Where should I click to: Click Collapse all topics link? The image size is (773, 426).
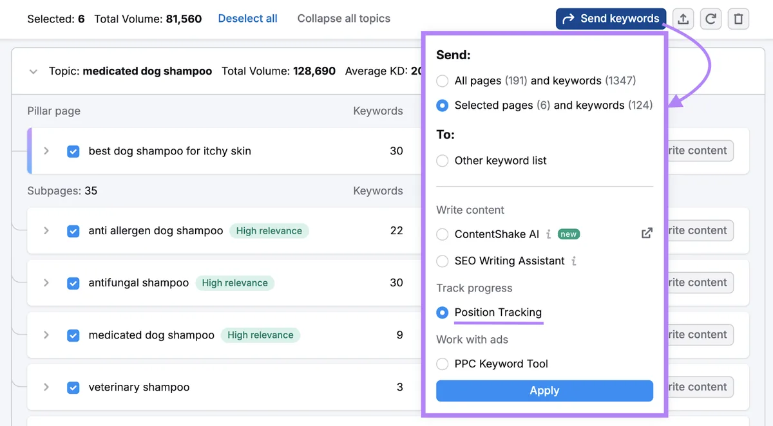pos(344,19)
